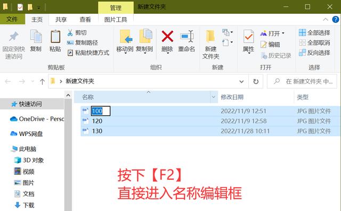The width and height of the screenshot is (341, 211).
Task: Refresh the folder view
Action: pyautogui.click(x=256, y=81)
